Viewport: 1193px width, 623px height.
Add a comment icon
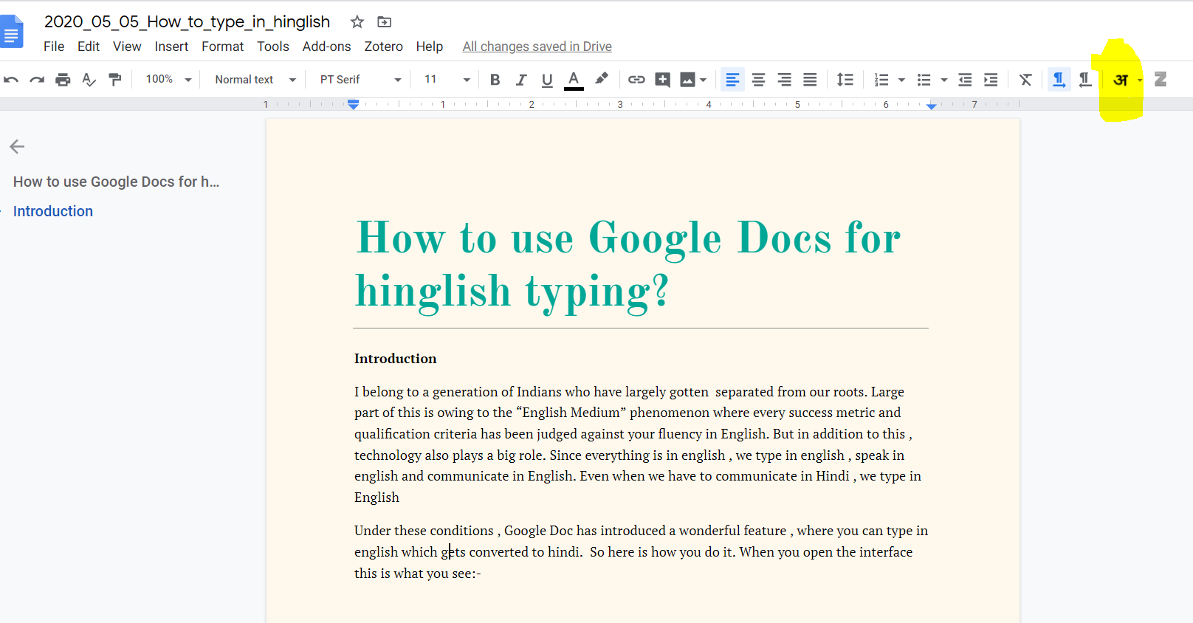pos(662,80)
